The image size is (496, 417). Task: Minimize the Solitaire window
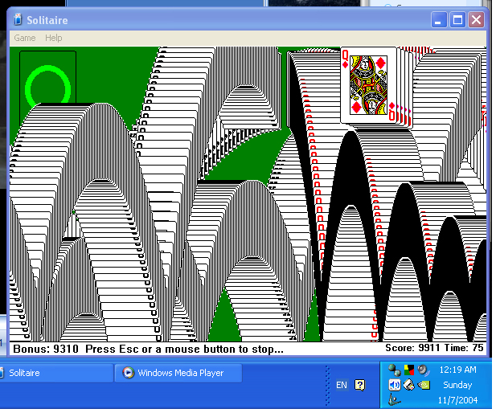(439, 20)
